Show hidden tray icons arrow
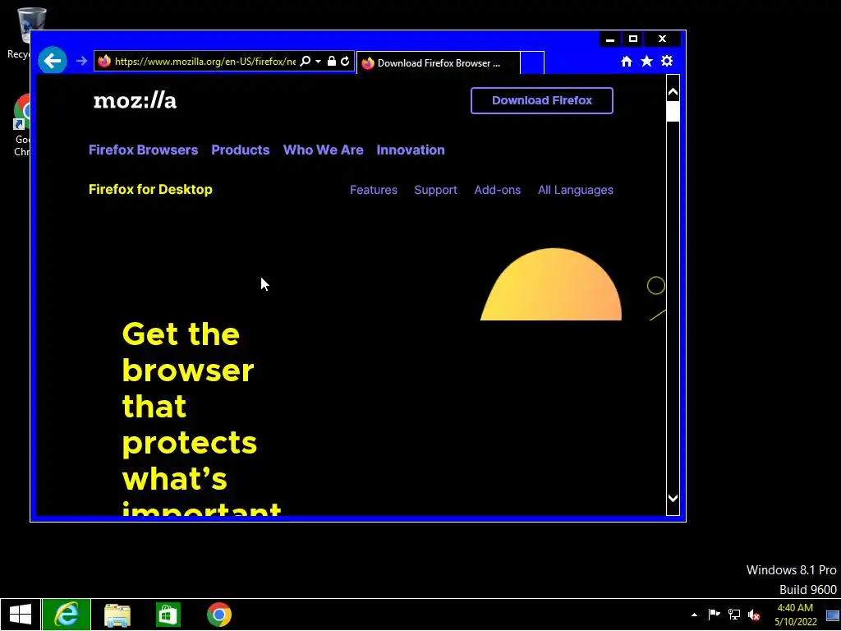The width and height of the screenshot is (841, 631). [694, 615]
